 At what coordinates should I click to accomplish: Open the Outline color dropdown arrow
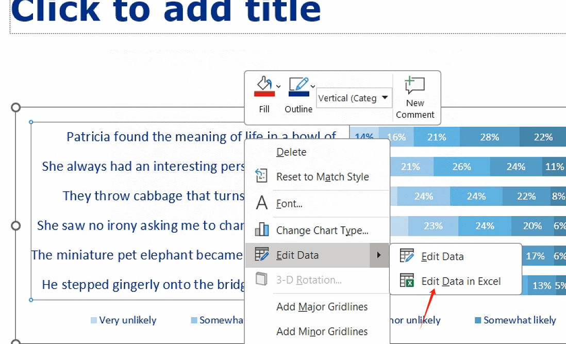pyautogui.click(x=313, y=86)
